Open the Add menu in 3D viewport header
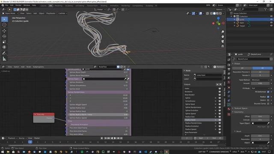This screenshot has height=154, width=274. (x=35, y=13)
